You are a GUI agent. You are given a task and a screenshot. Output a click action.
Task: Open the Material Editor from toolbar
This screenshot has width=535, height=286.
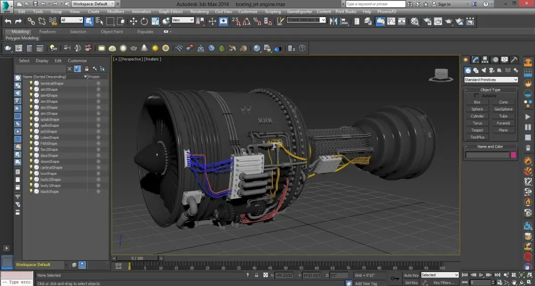415,21
